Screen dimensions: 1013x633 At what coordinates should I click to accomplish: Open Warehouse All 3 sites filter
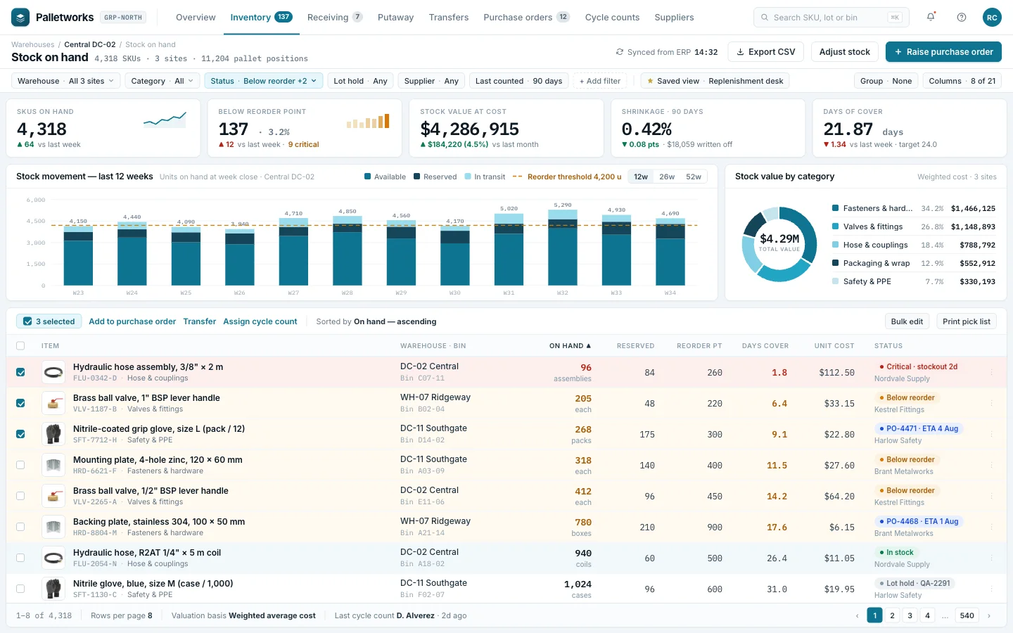point(65,81)
